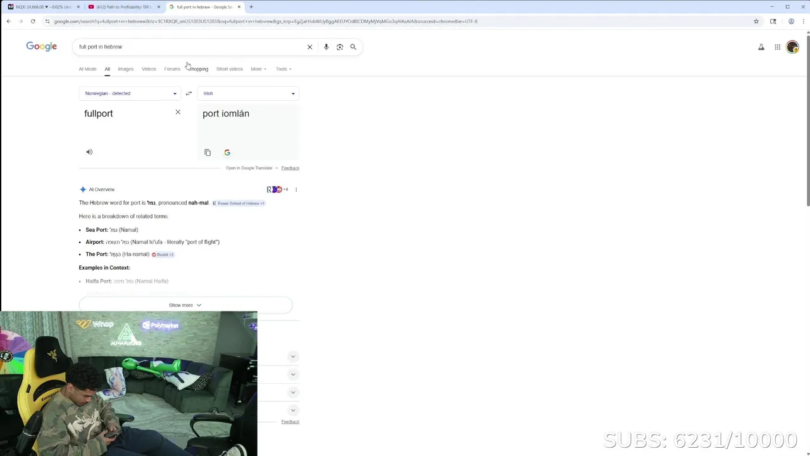Open Search by image lens icon
Viewport: 810px width, 456px height.
pos(340,47)
